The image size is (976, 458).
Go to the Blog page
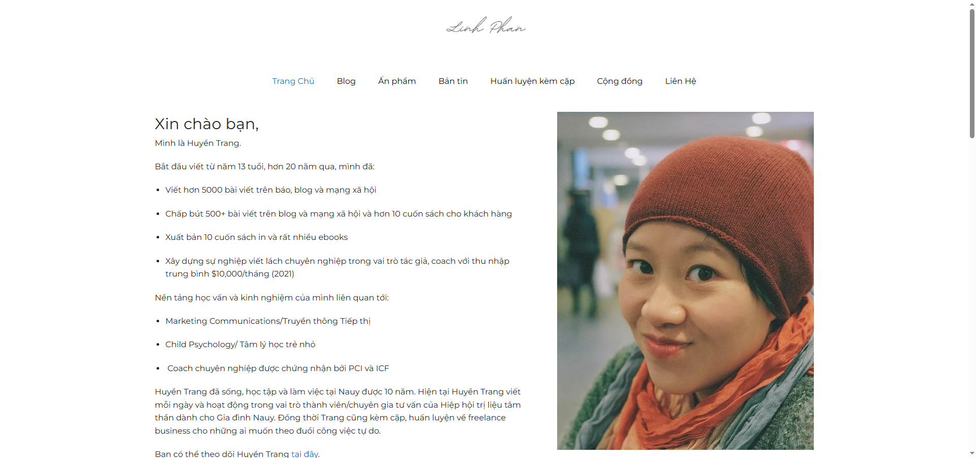tap(346, 81)
